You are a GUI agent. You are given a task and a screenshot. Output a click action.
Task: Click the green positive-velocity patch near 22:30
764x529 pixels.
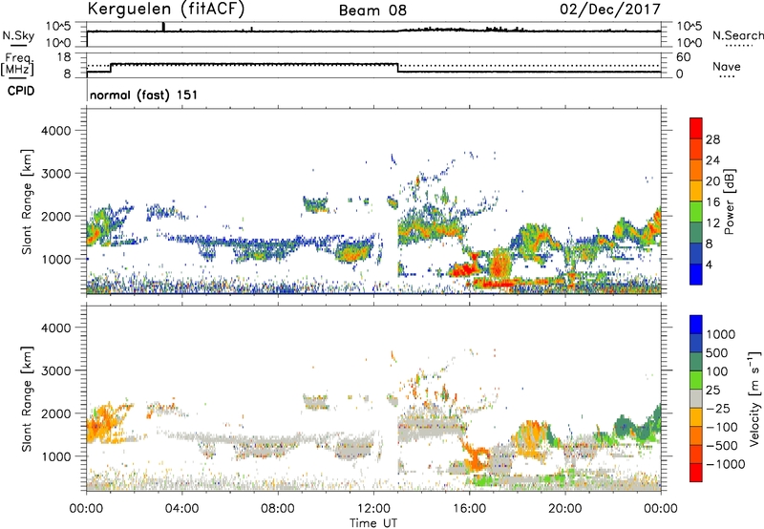click(626, 426)
